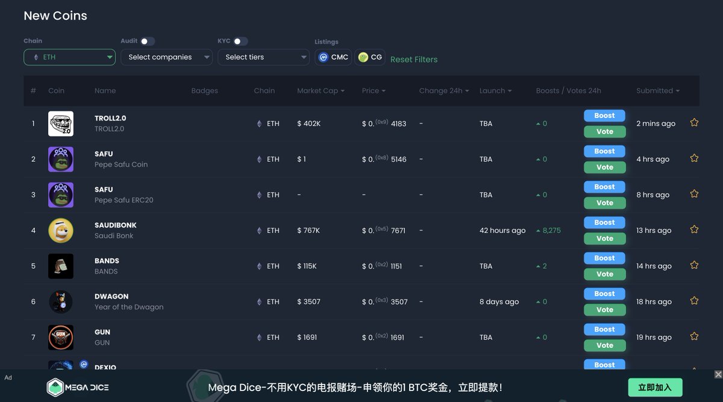Boost Pepe Safu ERC20

click(x=604, y=187)
